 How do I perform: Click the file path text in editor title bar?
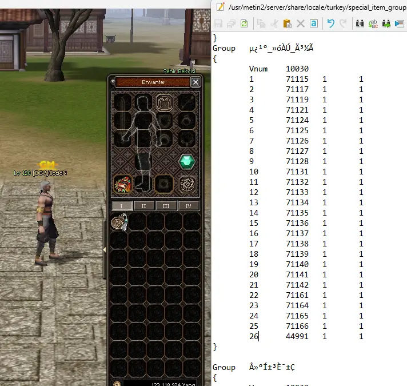point(317,7)
